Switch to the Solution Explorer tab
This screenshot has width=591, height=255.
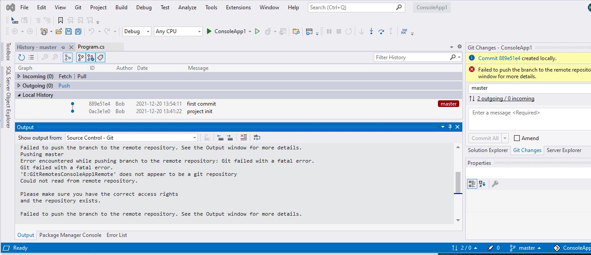tap(488, 150)
